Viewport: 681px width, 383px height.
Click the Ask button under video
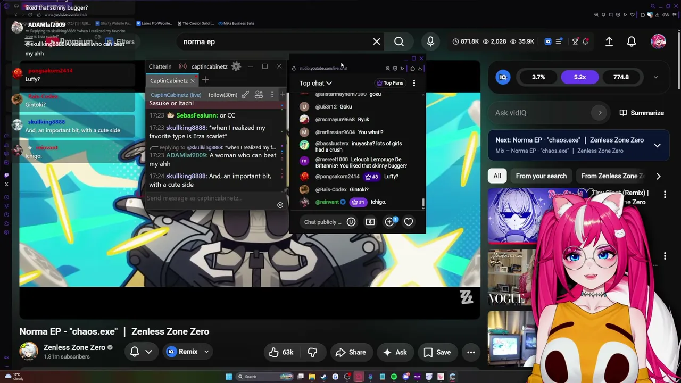click(x=395, y=352)
